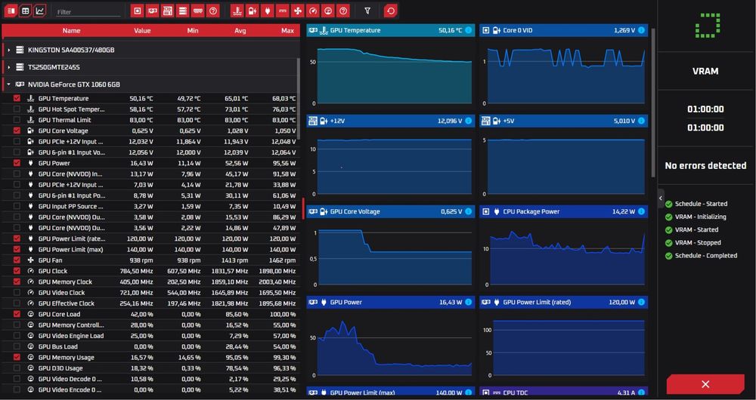The width and height of the screenshot is (756, 400).
Task: Toggle the GPU device filter icon
Action: click(x=153, y=11)
